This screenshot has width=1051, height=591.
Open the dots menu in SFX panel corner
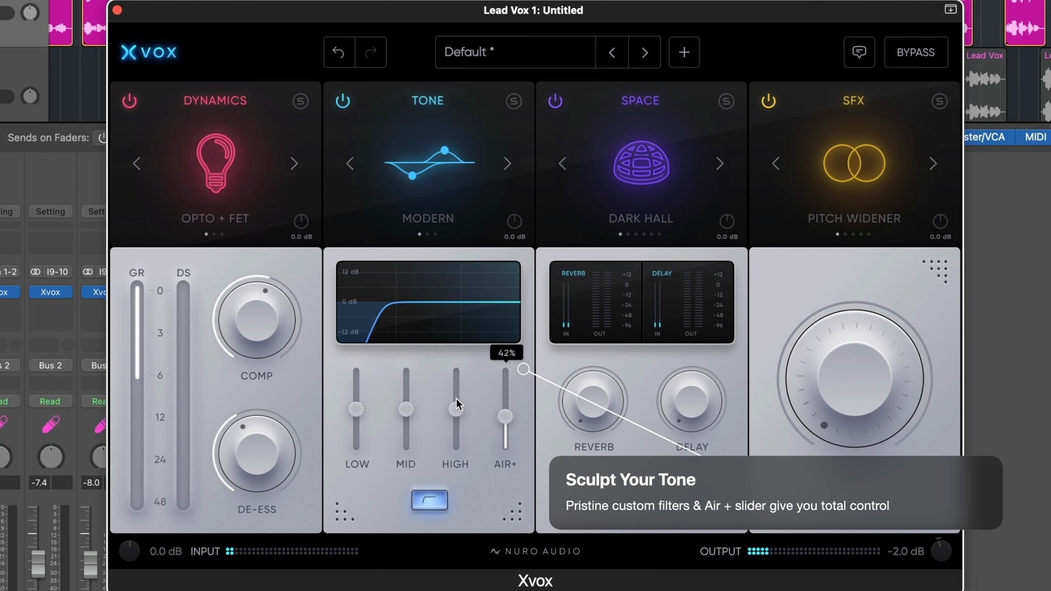click(x=935, y=271)
